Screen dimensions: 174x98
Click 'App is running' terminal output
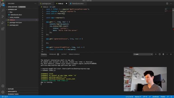pos(46,82)
